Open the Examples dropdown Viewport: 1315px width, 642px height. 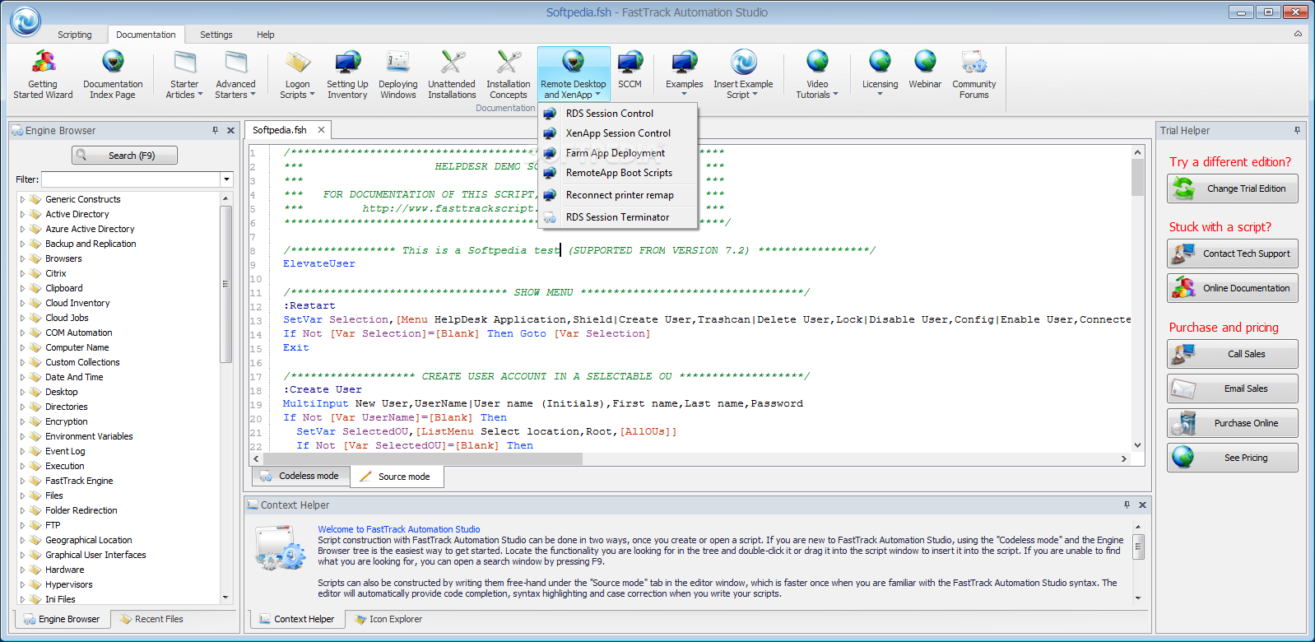[x=684, y=72]
